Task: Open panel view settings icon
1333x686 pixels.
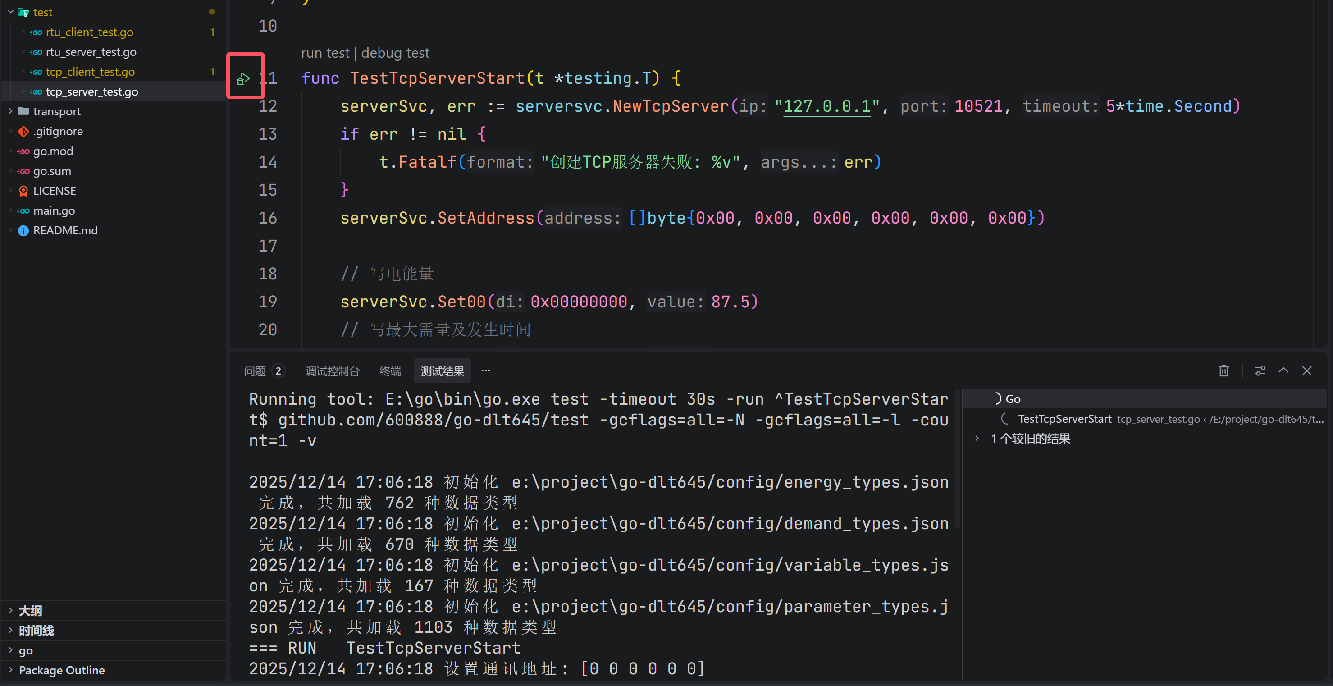Action: click(1260, 370)
